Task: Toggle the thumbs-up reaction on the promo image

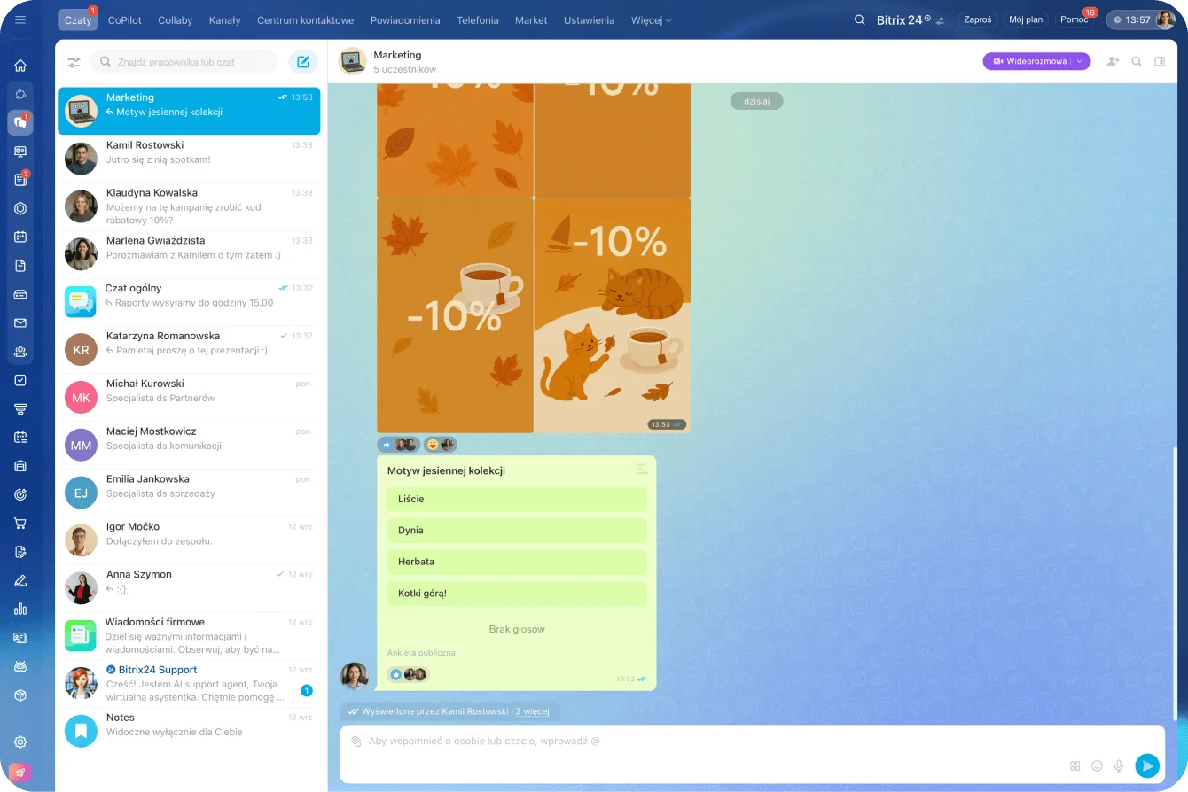Action: [x=387, y=444]
